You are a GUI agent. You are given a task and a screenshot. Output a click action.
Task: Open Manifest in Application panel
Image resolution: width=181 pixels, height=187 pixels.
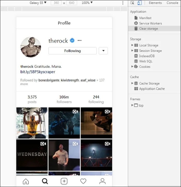point(145,18)
